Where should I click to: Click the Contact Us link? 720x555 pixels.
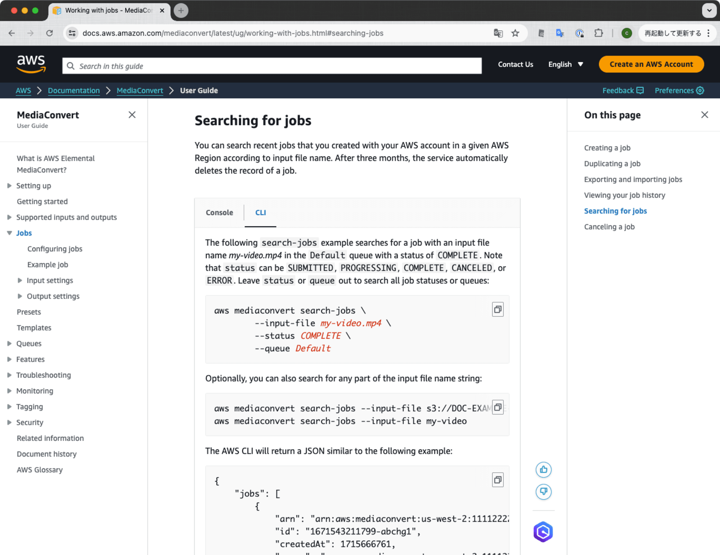pyautogui.click(x=515, y=64)
